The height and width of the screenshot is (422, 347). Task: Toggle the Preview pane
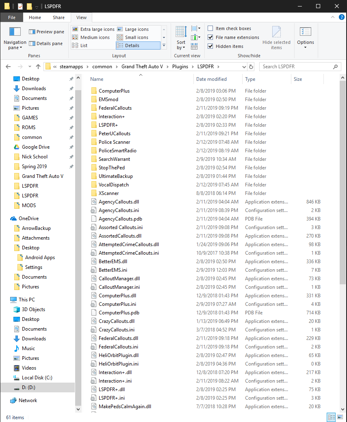click(47, 32)
